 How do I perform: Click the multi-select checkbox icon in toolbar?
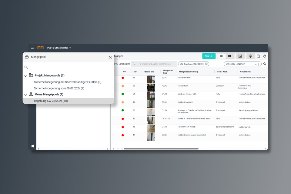[x=258, y=56]
